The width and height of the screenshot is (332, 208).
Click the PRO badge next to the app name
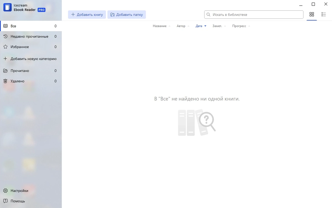41,10
